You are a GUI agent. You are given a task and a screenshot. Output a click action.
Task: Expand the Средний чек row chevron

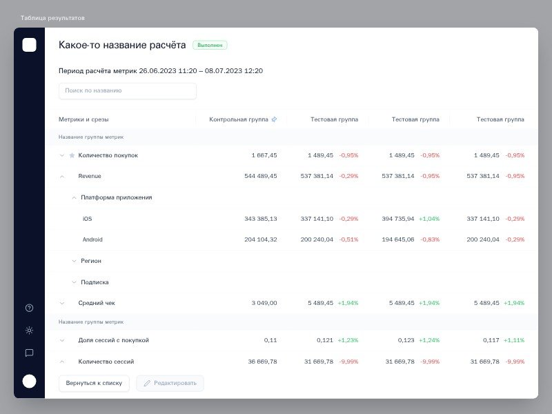coord(62,303)
